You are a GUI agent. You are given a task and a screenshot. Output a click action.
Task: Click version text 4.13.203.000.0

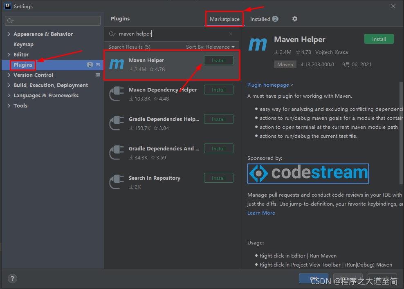pyautogui.click(x=317, y=65)
